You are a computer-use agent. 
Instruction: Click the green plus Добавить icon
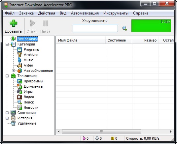point(13,23)
